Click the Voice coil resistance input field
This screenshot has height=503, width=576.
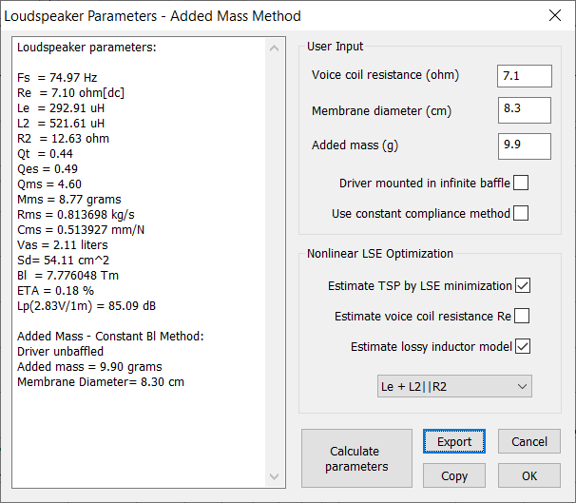(524, 76)
